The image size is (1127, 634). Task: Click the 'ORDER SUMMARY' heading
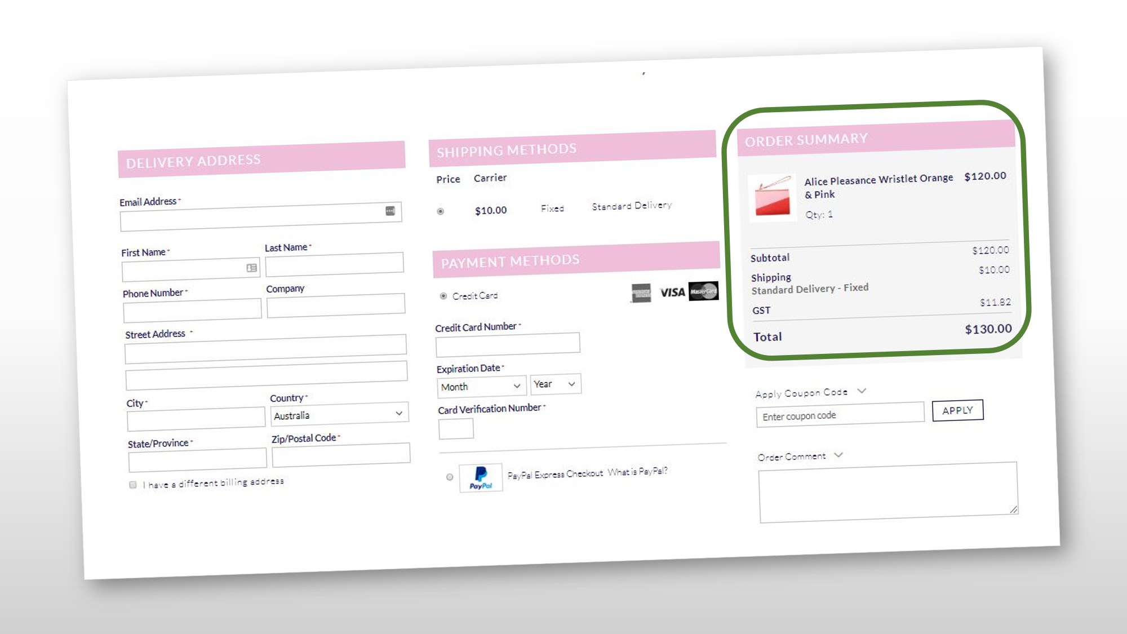tap(806, 140)
